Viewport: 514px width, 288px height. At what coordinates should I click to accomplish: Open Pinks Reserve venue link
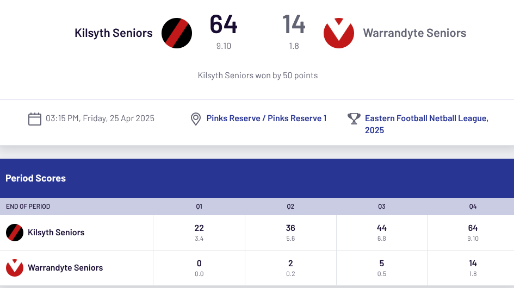pyautogui.click(x=267, y=118)
